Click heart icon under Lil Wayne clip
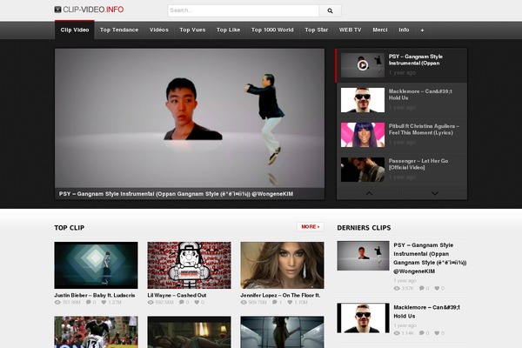 point(197,303)
